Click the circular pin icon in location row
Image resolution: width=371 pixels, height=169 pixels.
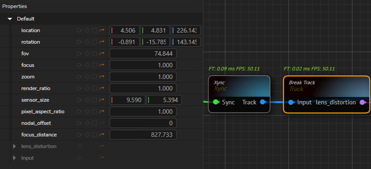click(x=79, y=30)
